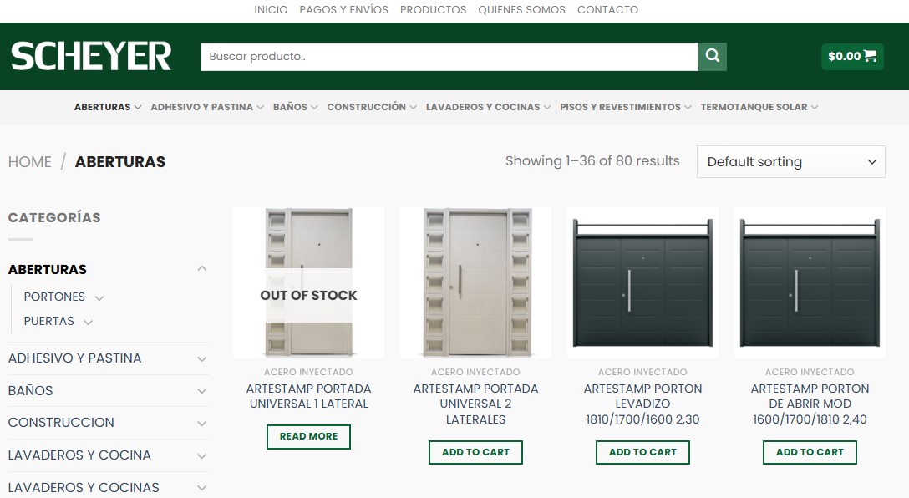Image resolution: width=909 pixels, height=498 pixels.
Task: Expand the CONSTRUCCION sidebar category chevron
Action: pyautogui.click(x=201, y=423)
